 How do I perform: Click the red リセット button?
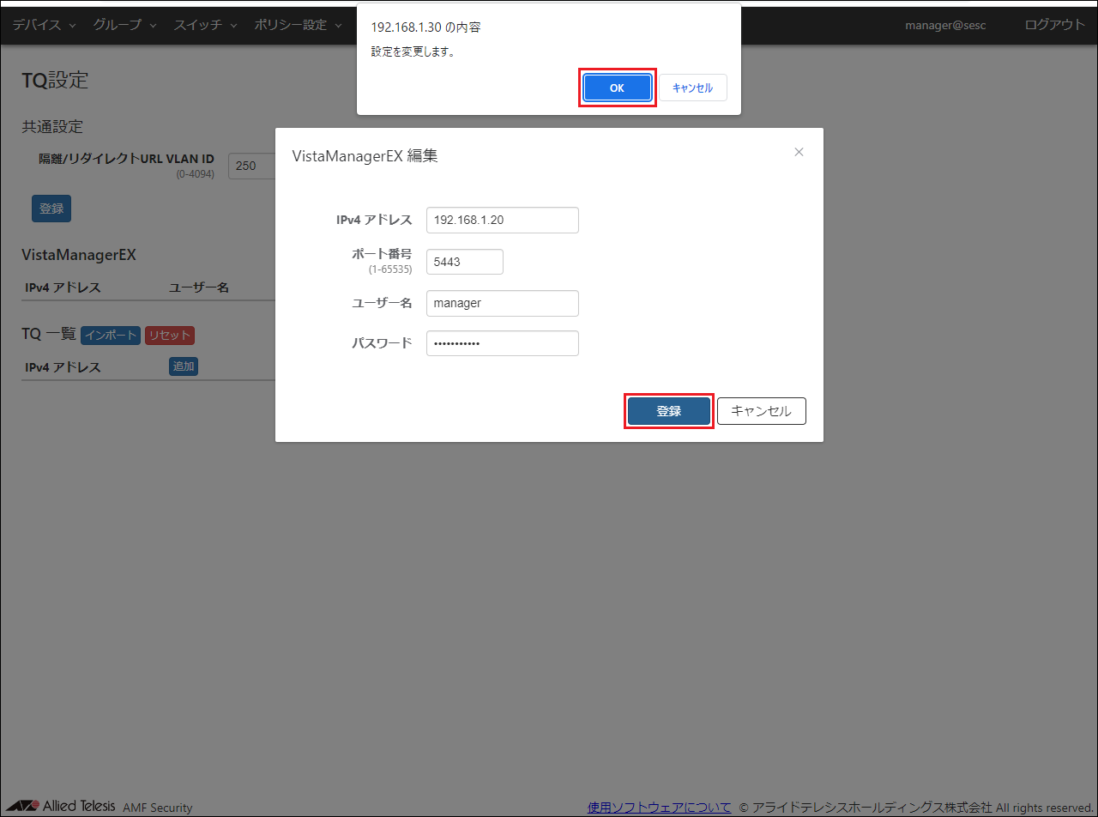169,335
